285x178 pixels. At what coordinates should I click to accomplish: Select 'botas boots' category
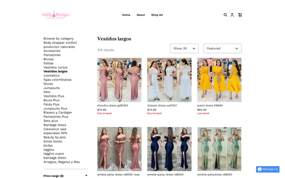click(x=53, y=142)
